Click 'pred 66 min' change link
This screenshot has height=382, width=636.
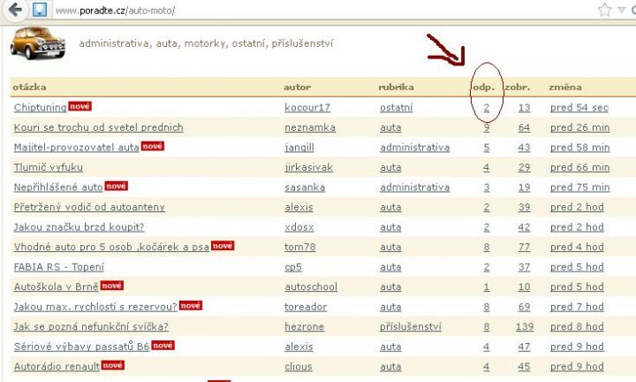(x=580, y=167)
